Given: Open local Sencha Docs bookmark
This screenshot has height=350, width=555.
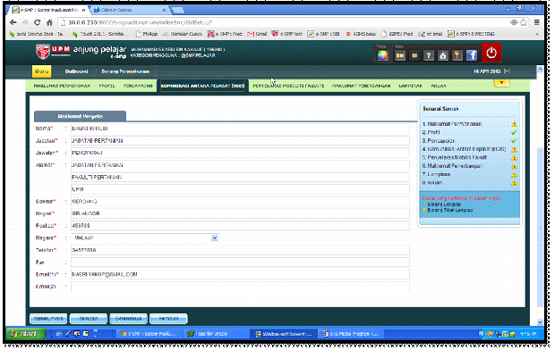Looking at the screenshot, I should (37, 34).
